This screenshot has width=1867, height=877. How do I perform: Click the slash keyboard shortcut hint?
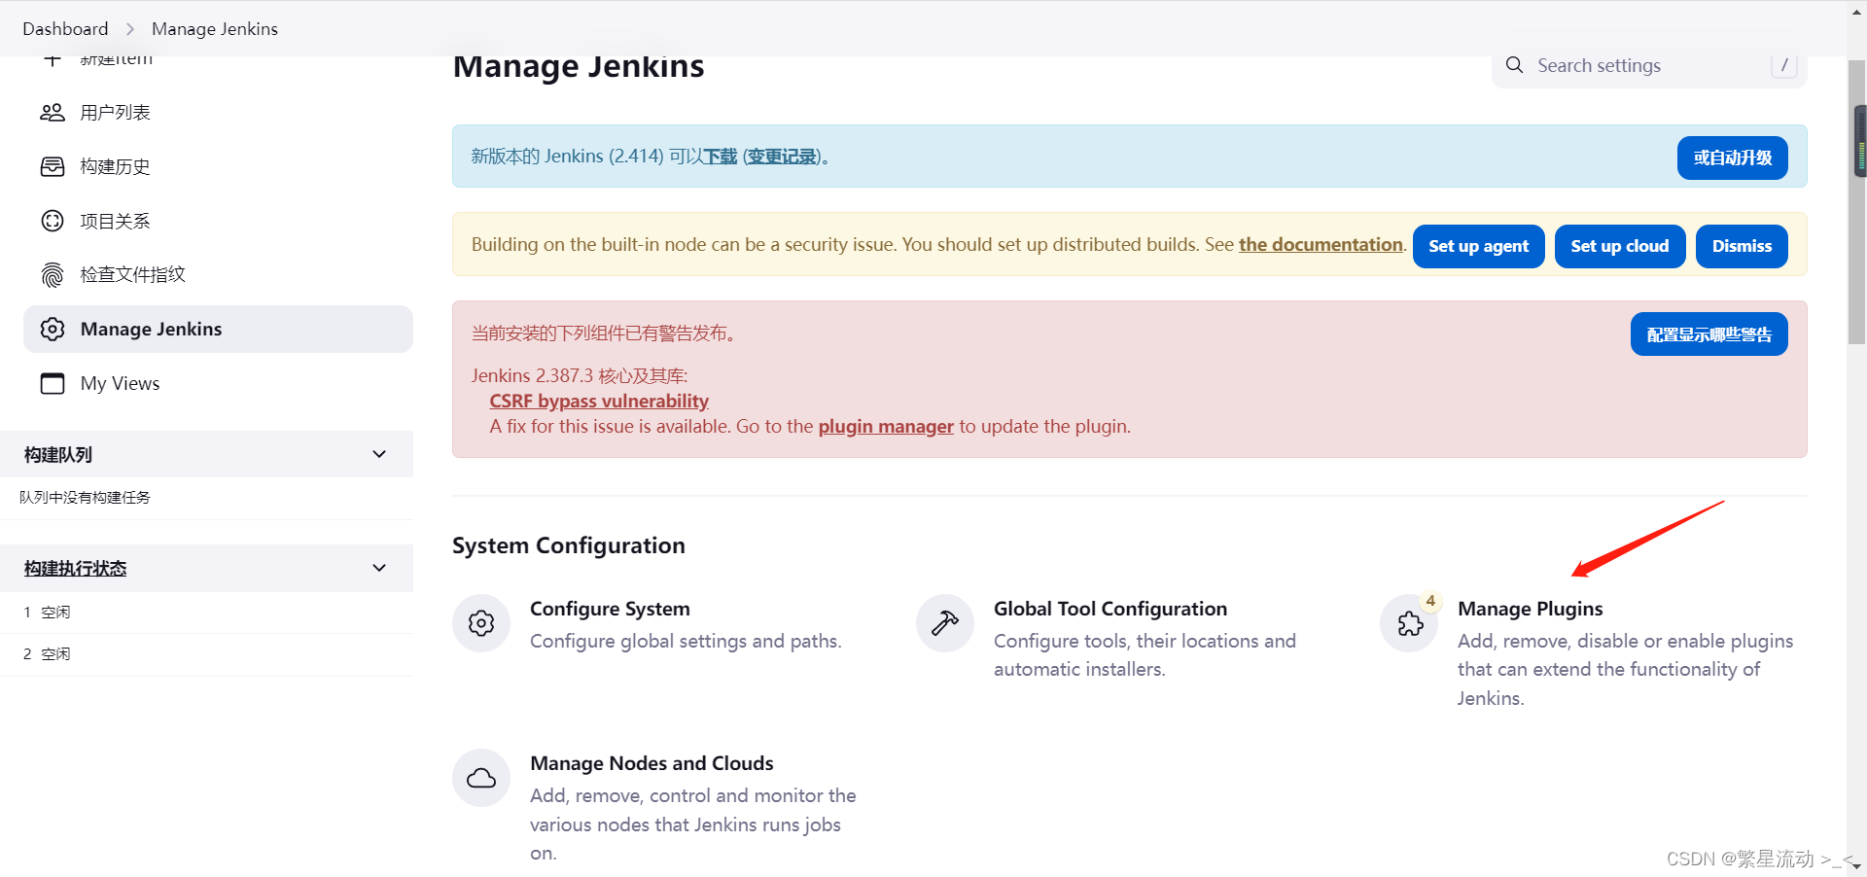[x=1783, y=65]
